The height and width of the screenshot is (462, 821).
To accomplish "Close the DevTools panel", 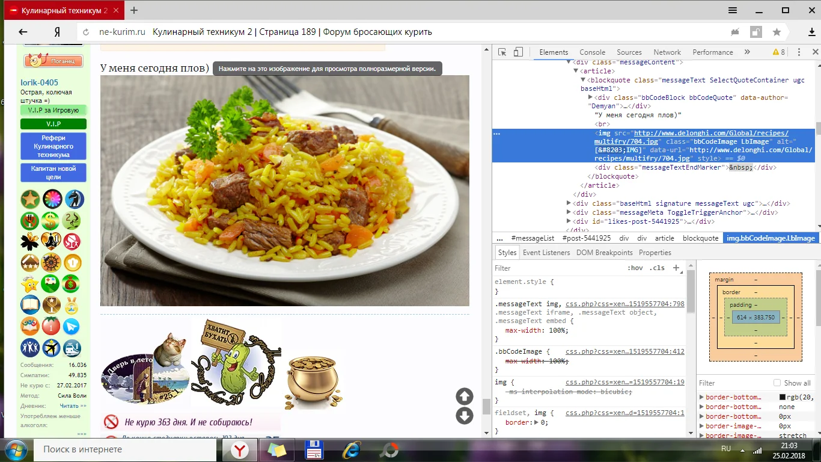I will click(x=815, y=52).
